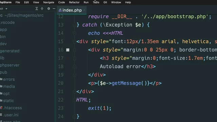The height and width of the screenshot is (122, 217).
Task: Select the opt folder
Action: [6, 94]
